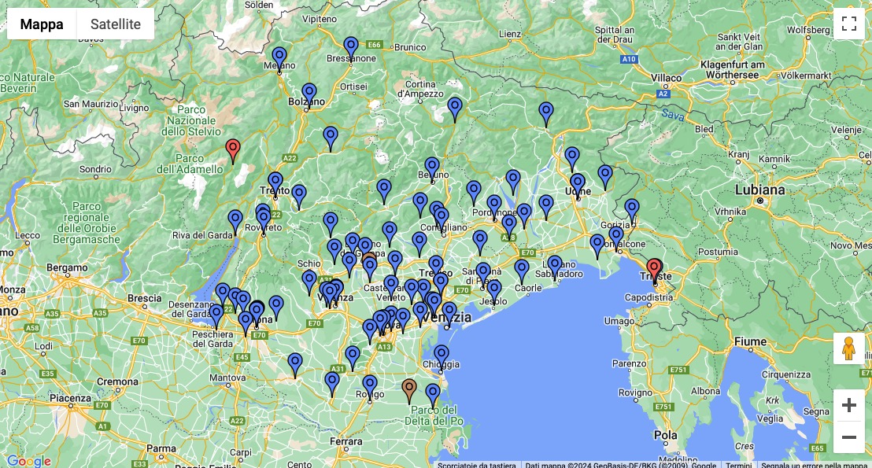Screen dimensions: 872x468
Task: Click the blue marker at Chioggia
Action: tap(442, 355)
